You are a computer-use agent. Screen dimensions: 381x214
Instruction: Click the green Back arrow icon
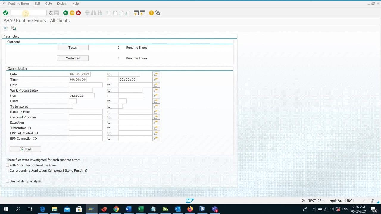[65, 13]
